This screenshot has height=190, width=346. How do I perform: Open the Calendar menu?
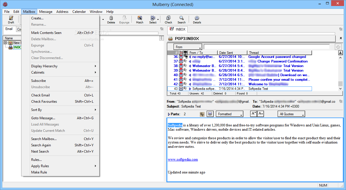tap(79, 12)
